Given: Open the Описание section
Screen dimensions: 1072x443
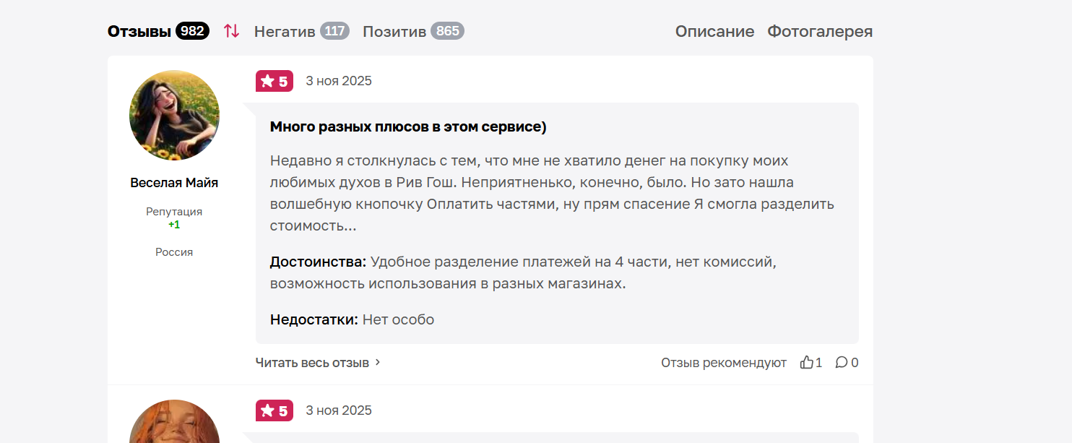Looking at the screenshot, I should coord(714,31).
